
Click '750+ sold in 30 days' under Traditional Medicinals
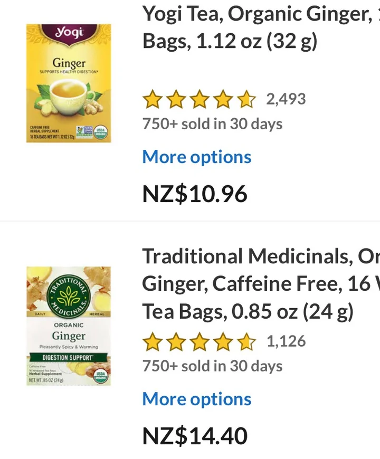click(x=212, y=366)
